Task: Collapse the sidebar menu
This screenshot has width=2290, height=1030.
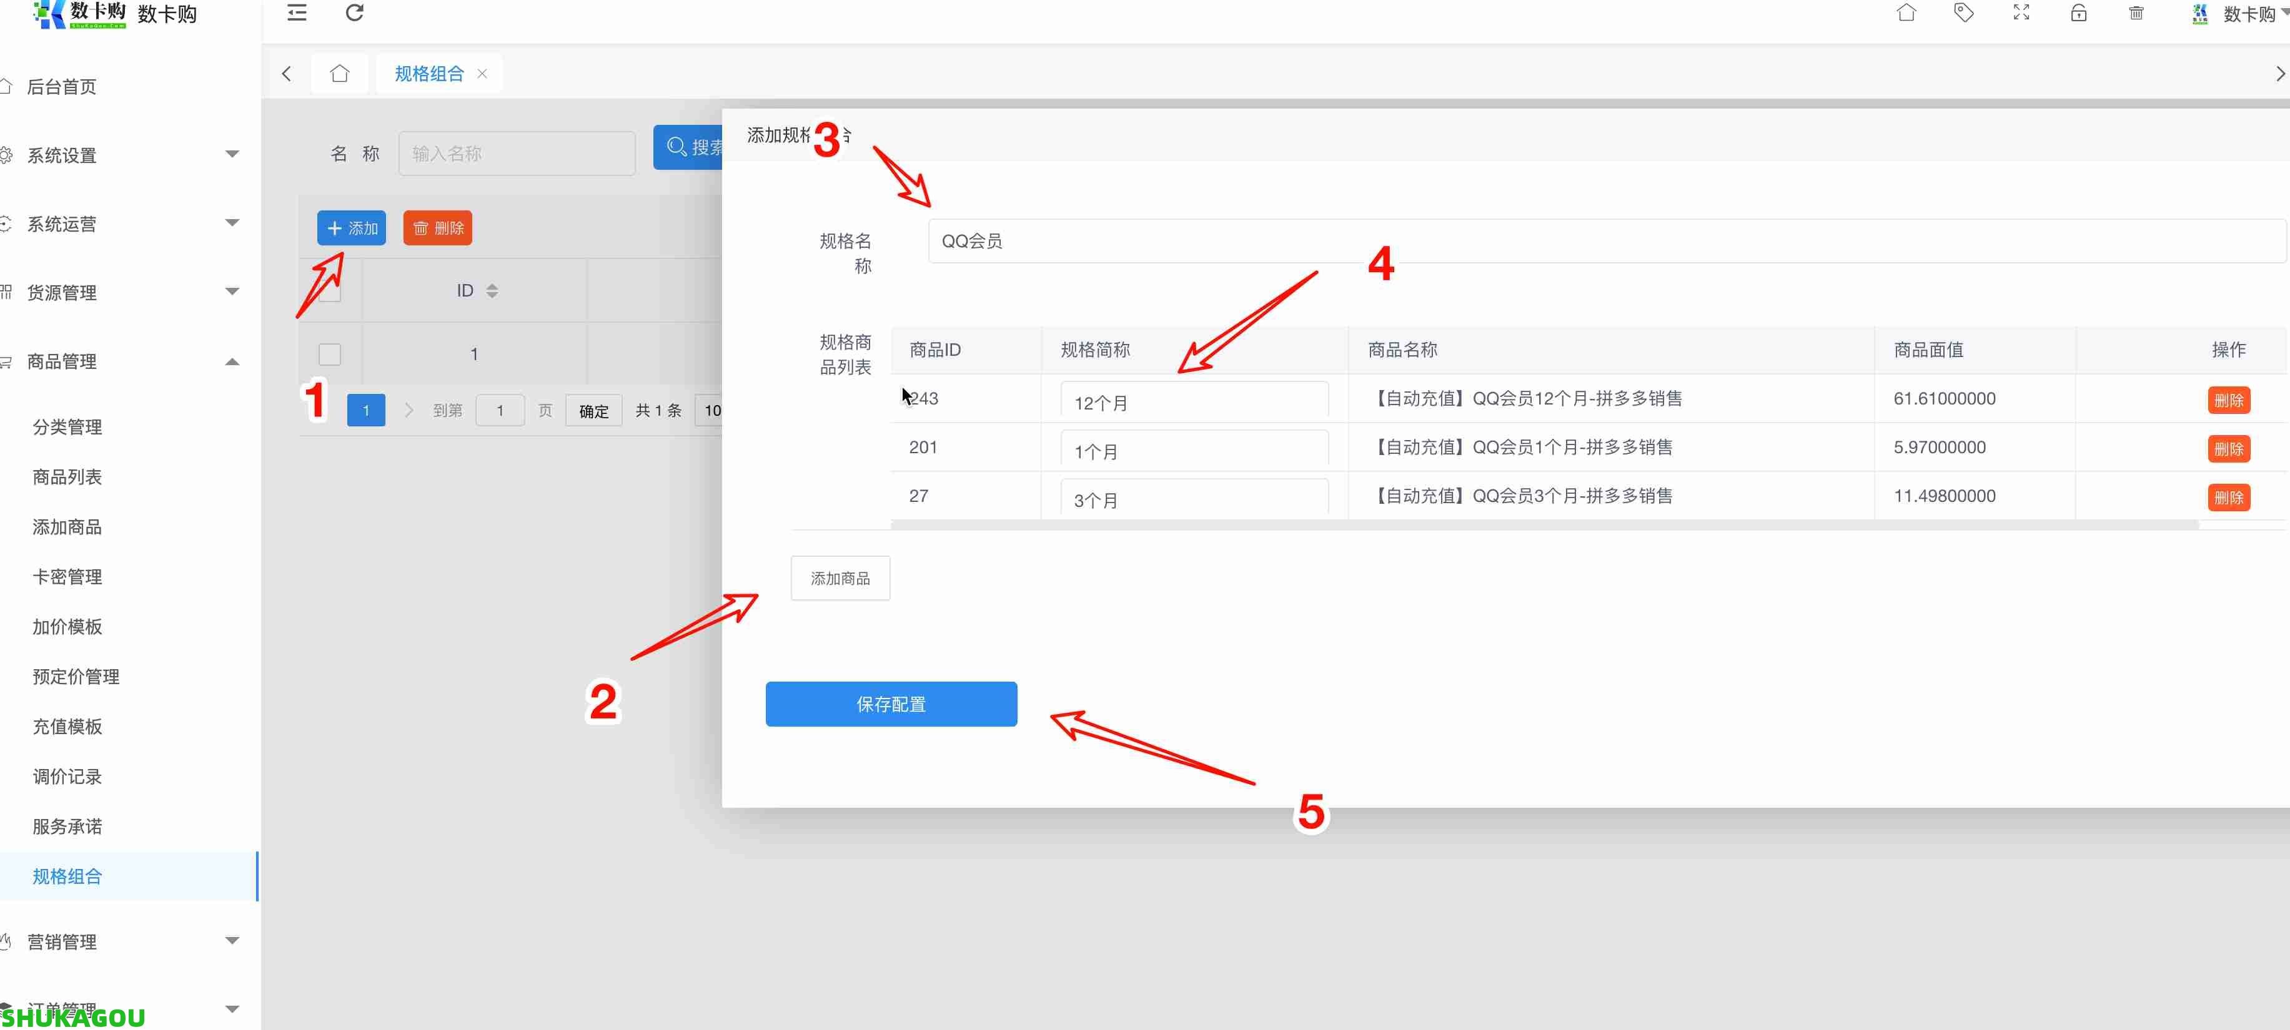Action: 296,12
